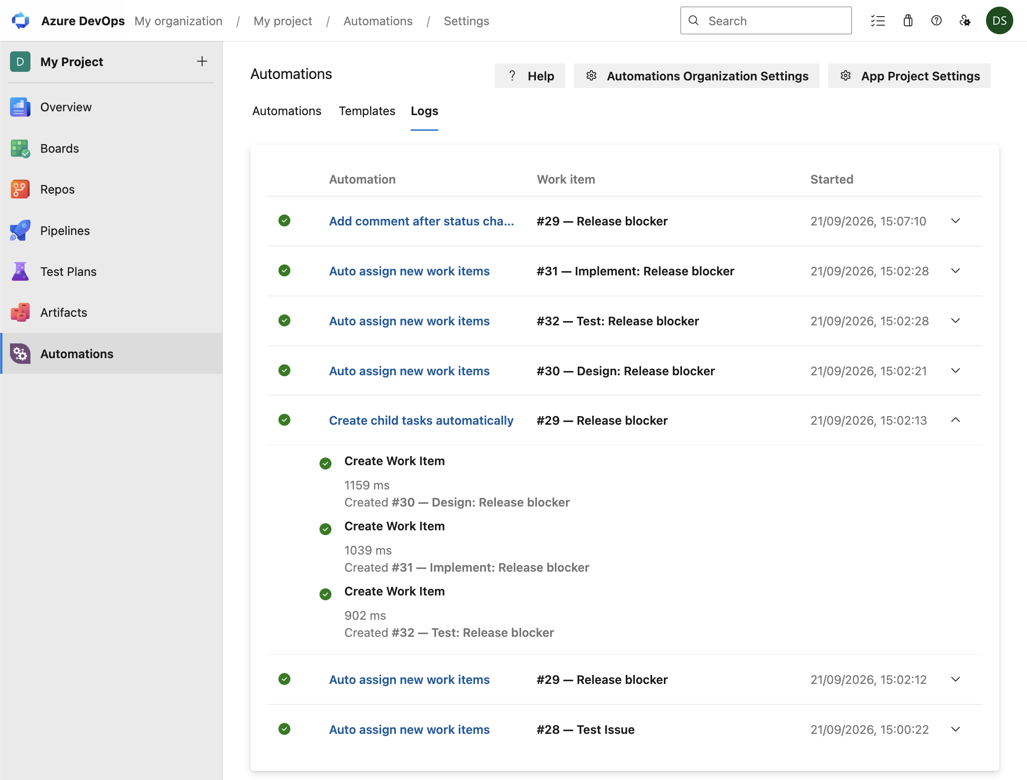Screen dimensions: 1027x780
Task: Click the plus icon next to My Project
Action: [x=202, y=61]
